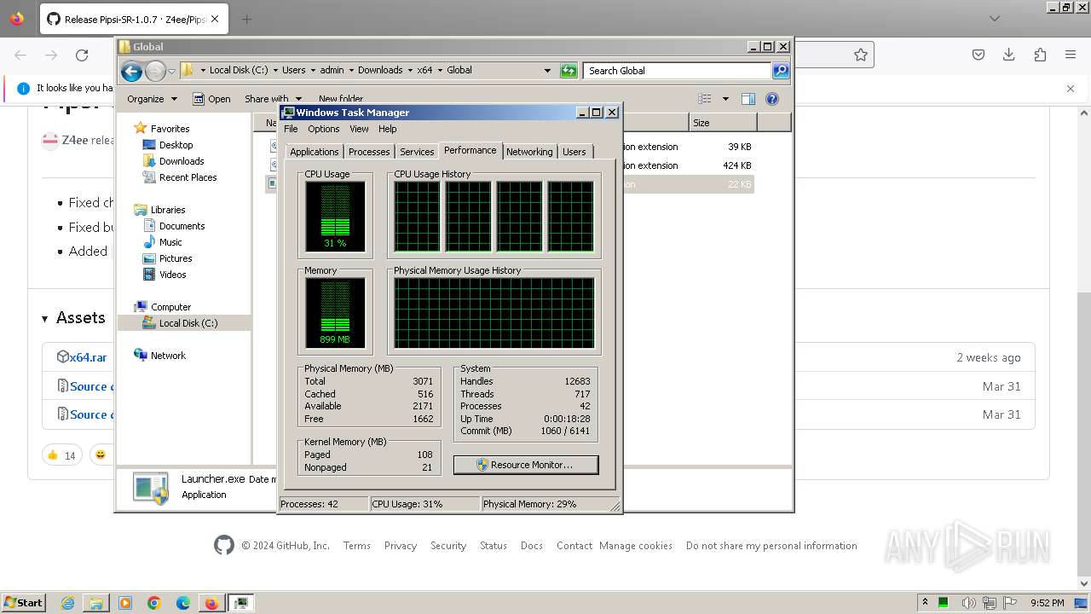Click the Search Global field
Image resolution: width=1091 pixels, height=614 pixels.
tap(678, 71)
